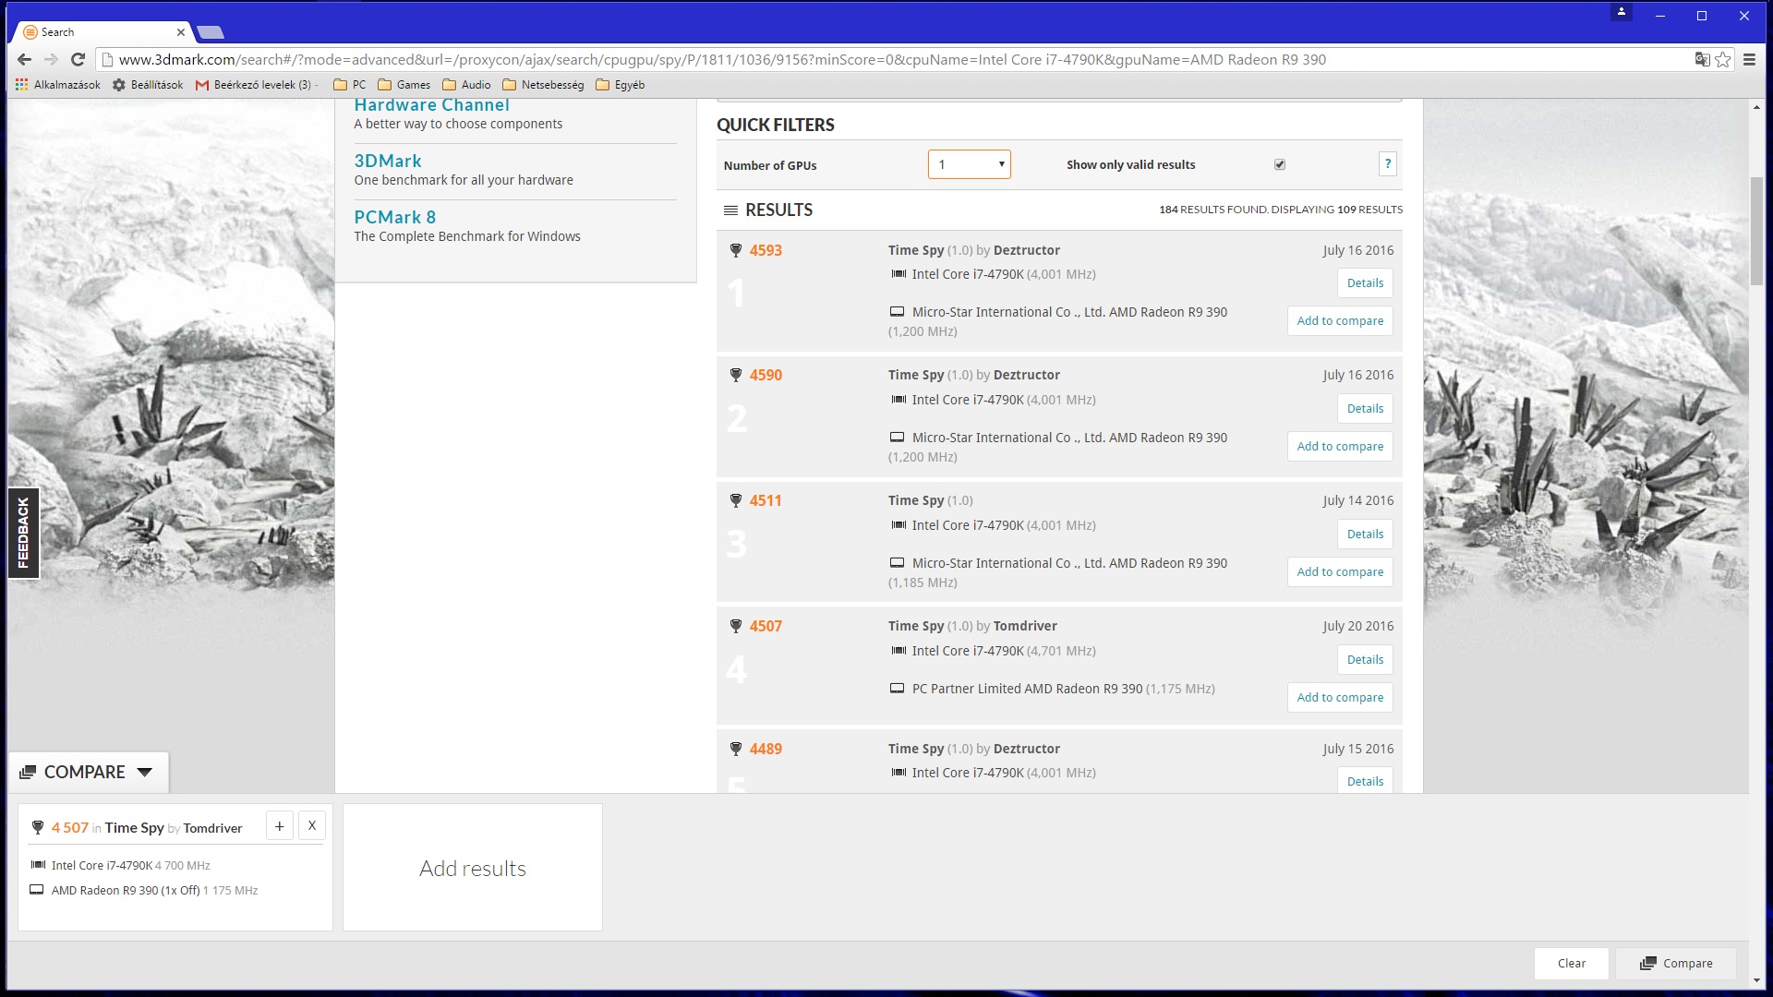Click the browser back arrow

coord(24,59)
